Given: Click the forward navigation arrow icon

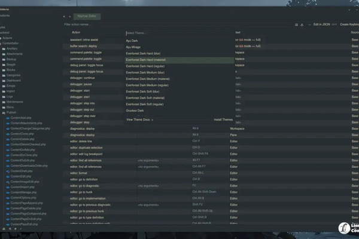Looking at the screenshot, I should [70, 17].
